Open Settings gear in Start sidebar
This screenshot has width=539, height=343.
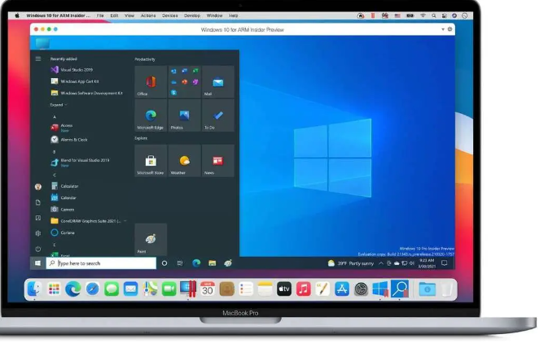(x=38, y=233)
